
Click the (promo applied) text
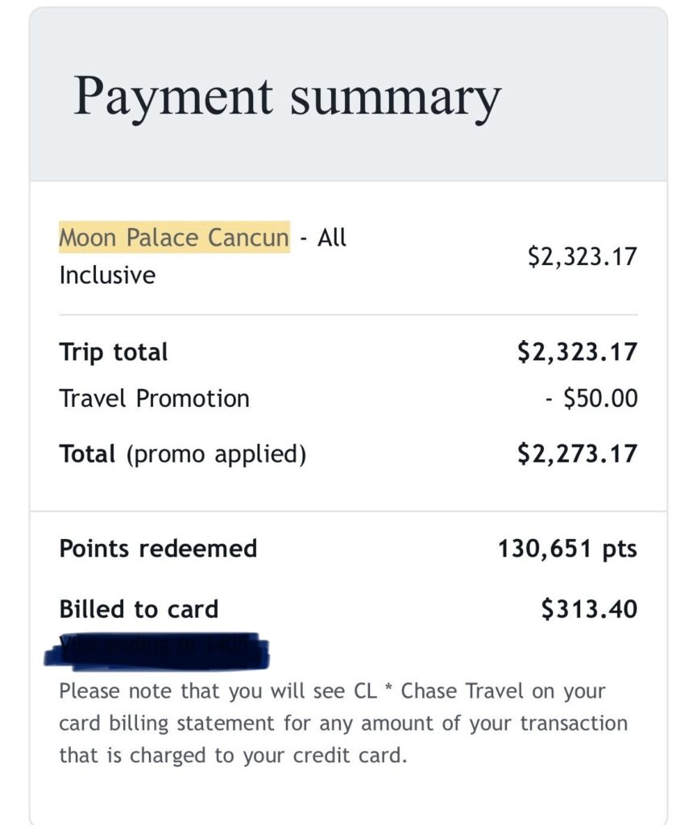216,454
